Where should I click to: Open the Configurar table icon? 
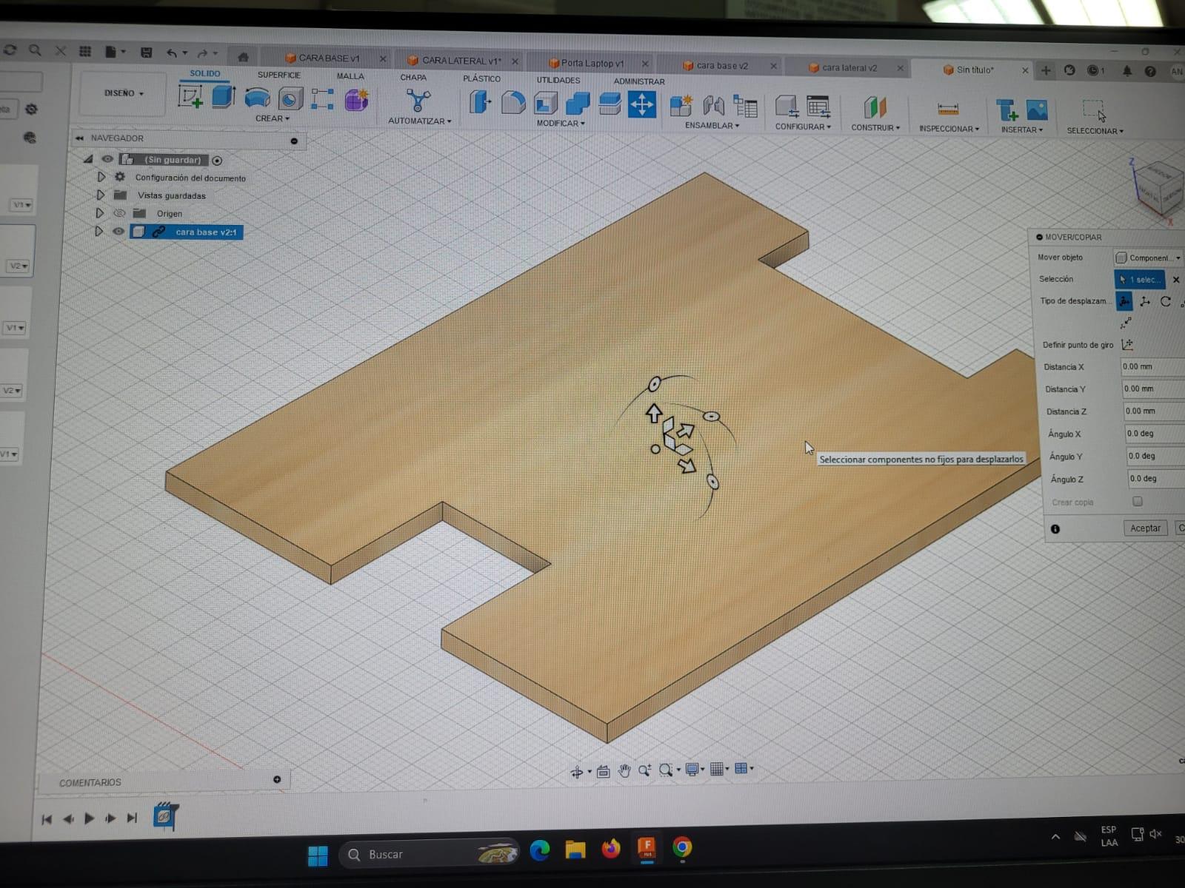click(x=818, y=108)
